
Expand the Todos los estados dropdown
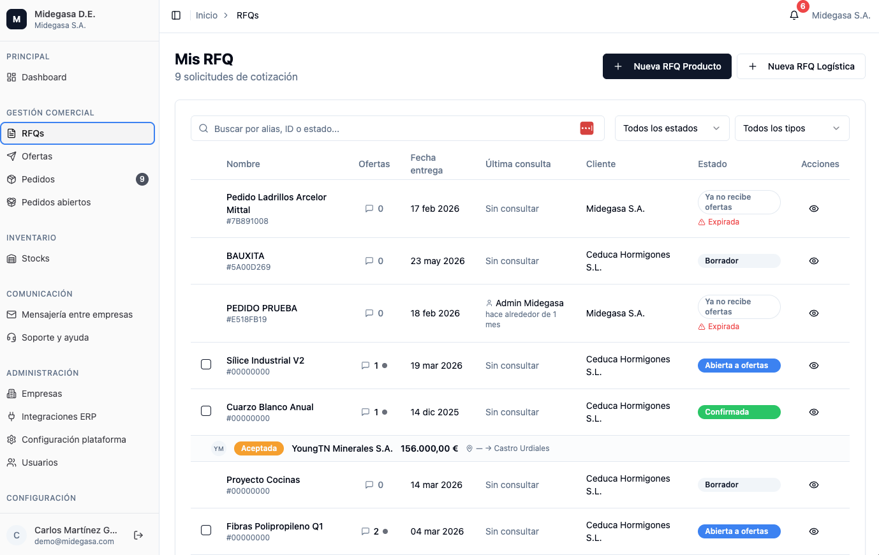(x=672, y=128)
